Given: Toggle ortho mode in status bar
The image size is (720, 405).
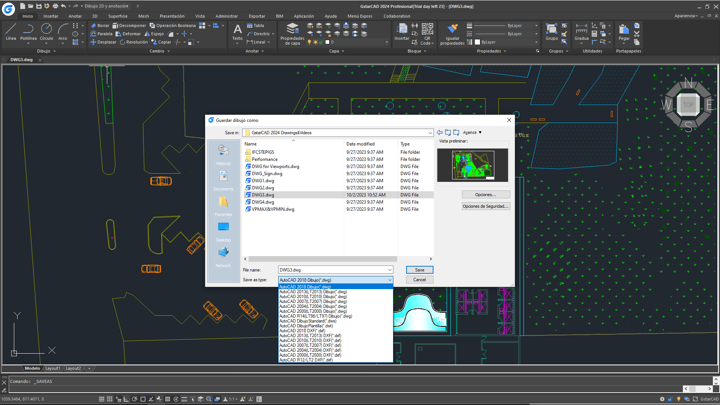Looking at the screenshot, I should [126, 399].
